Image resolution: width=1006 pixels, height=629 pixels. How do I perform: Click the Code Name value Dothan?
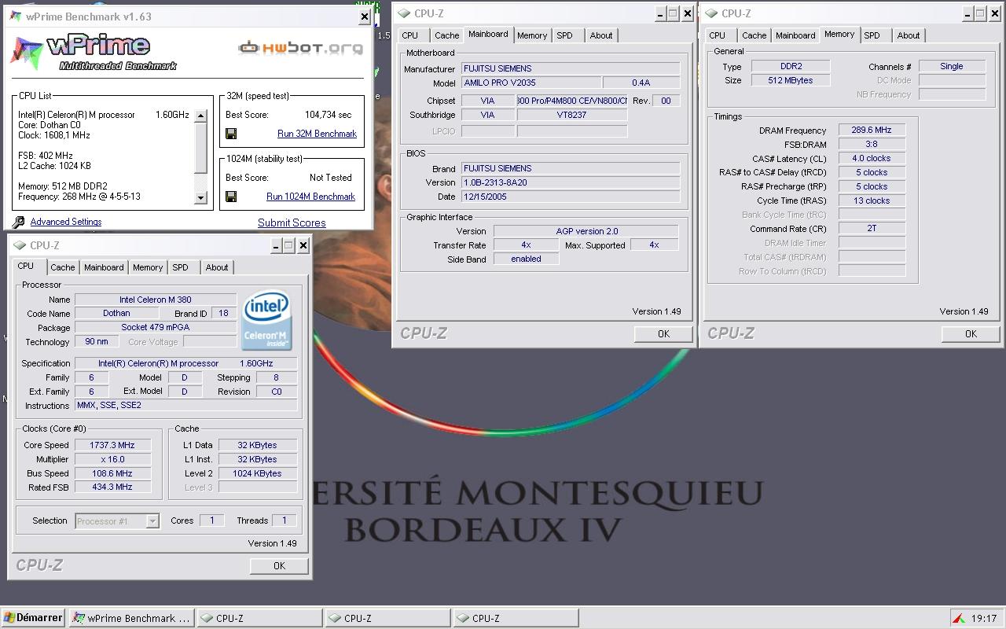[x=116, y=313]
